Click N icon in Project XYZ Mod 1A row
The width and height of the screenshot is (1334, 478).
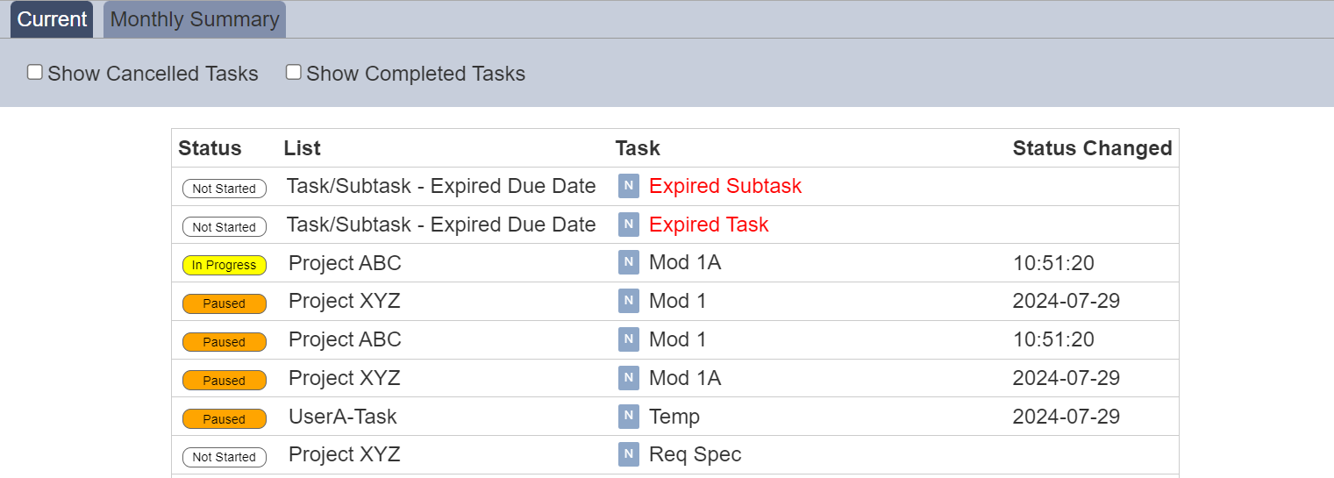[628, 378]
